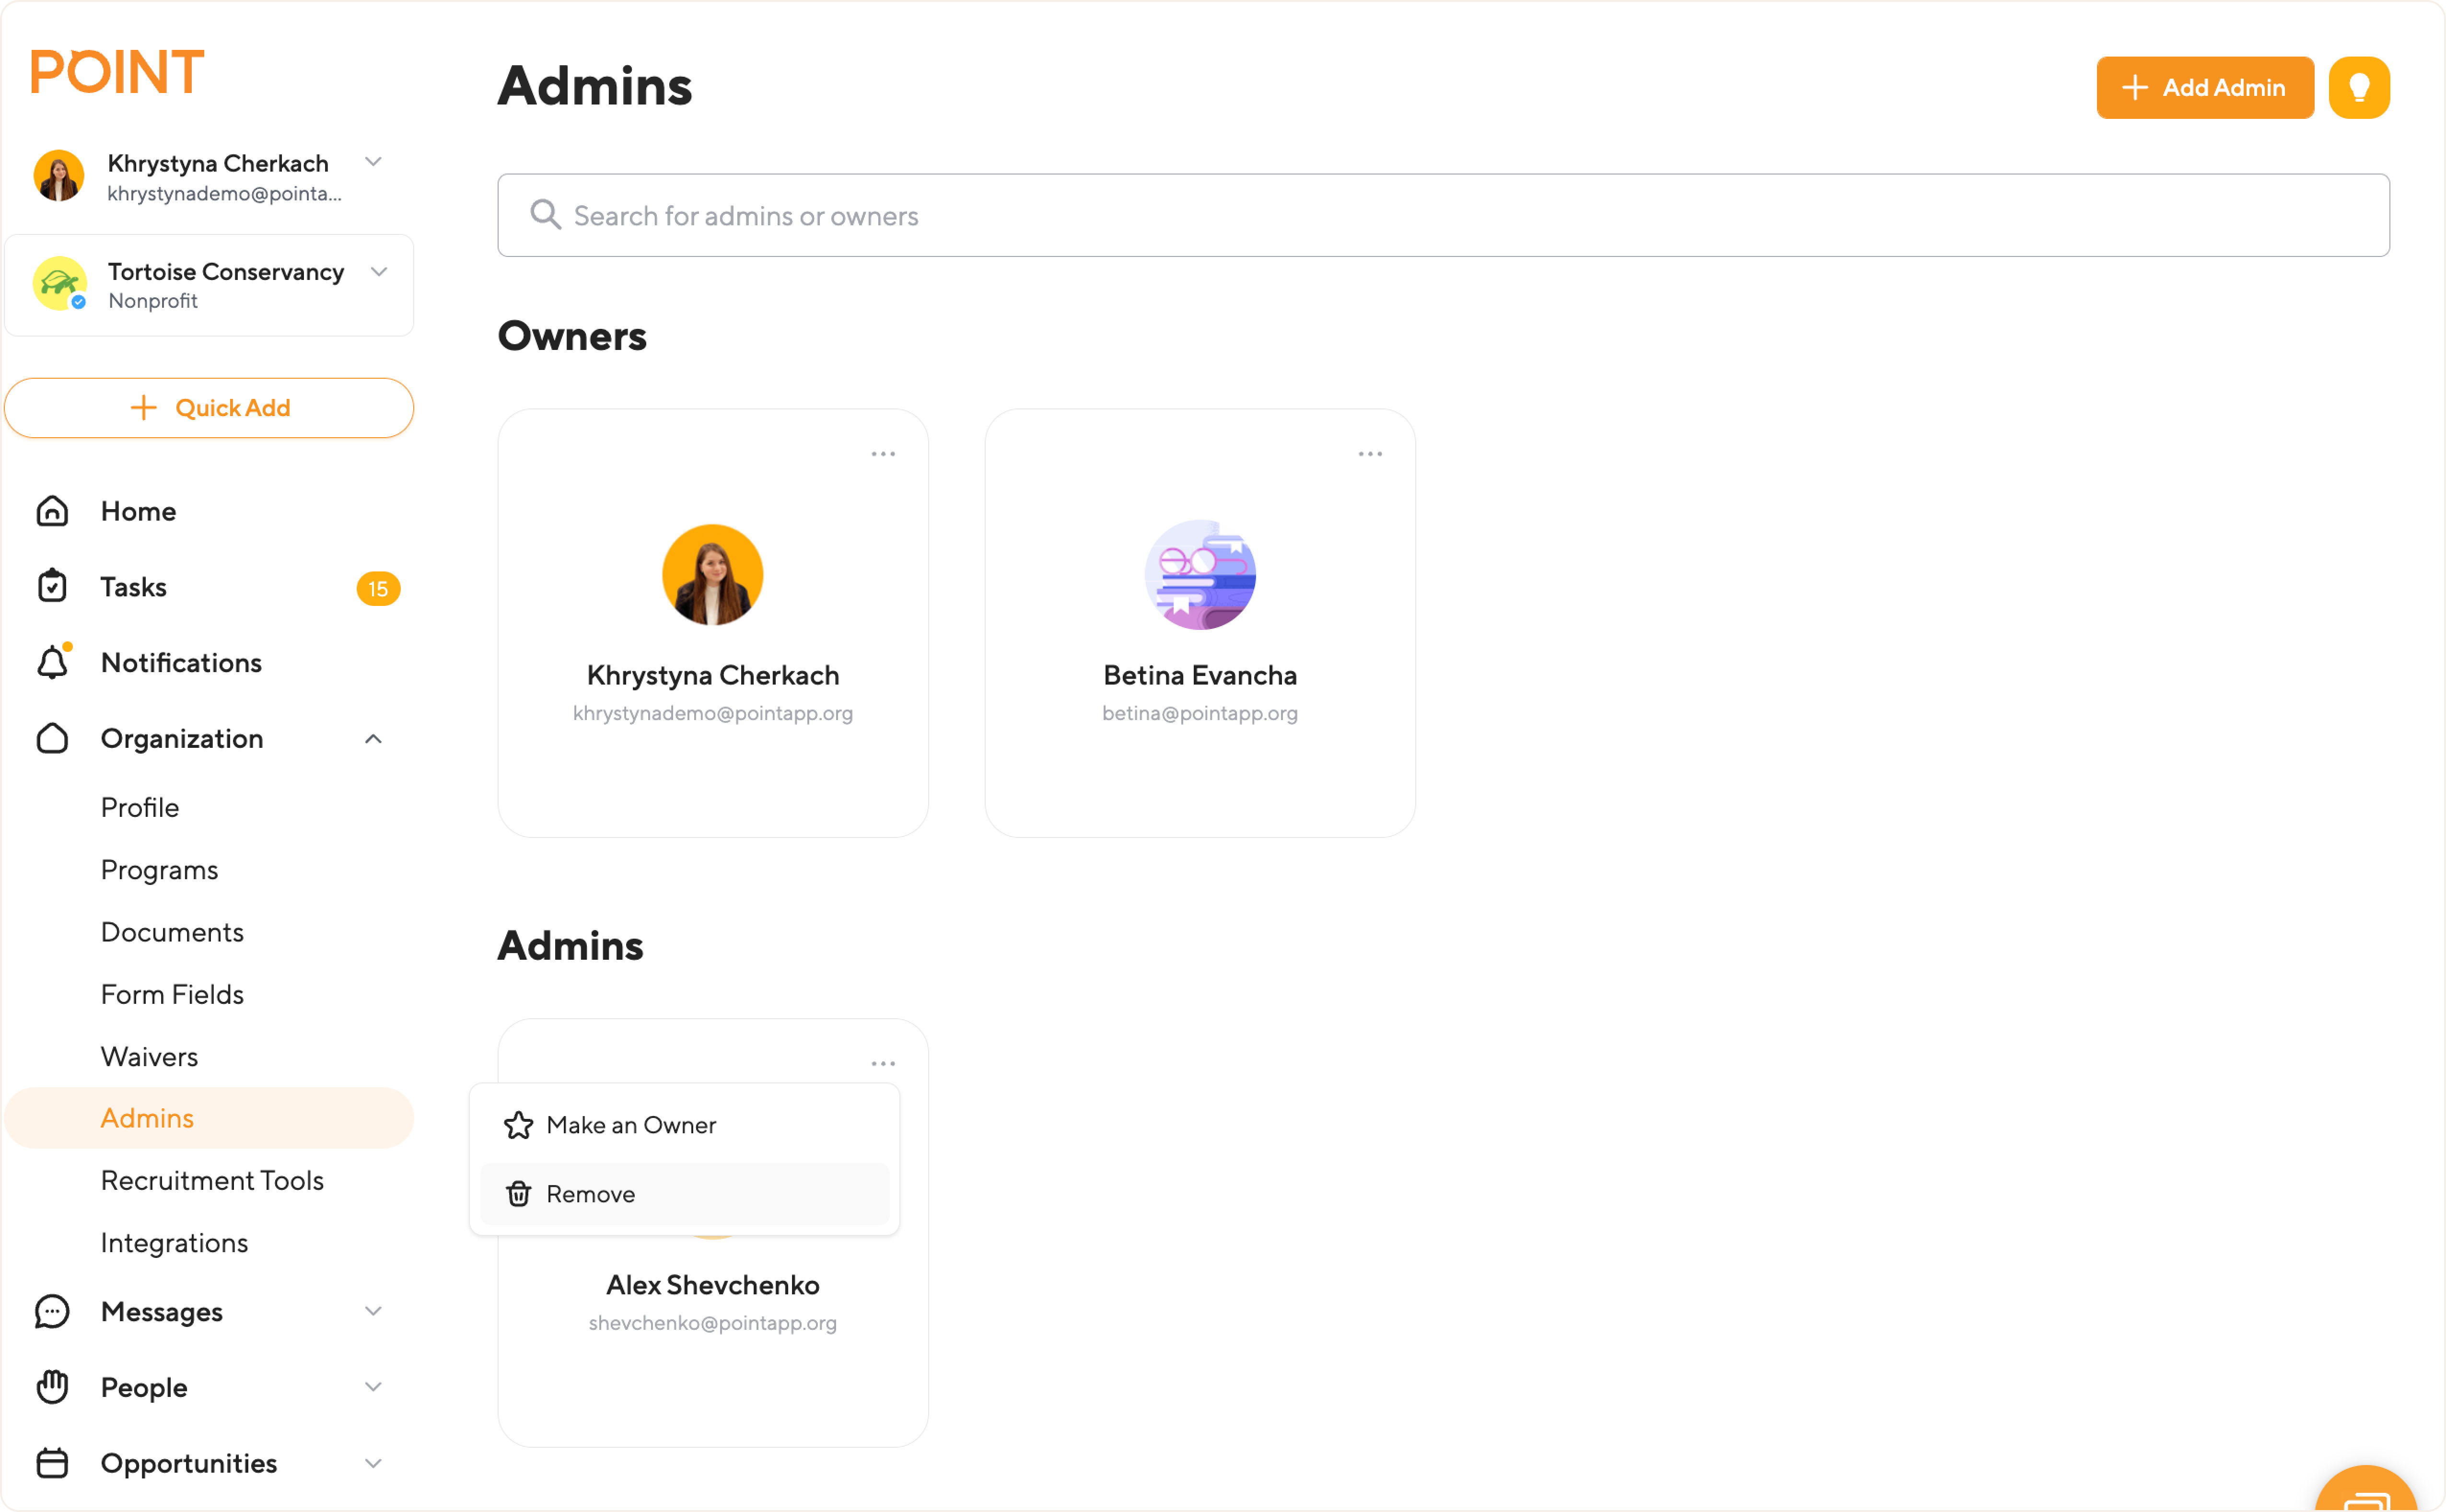Choose Remove from the context menu
The width and height of the screenshot is (2446, 1512).
[590, 1194]
